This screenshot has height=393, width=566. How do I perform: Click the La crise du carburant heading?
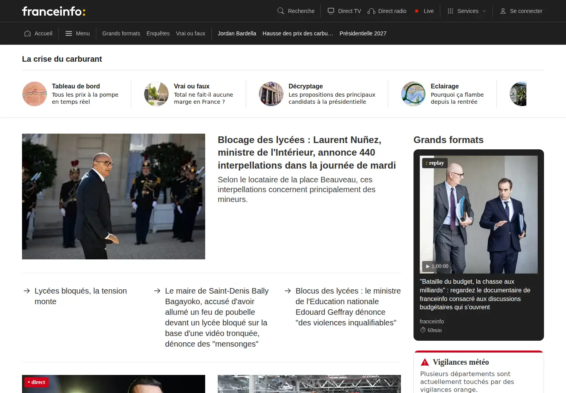coord(62,59)
